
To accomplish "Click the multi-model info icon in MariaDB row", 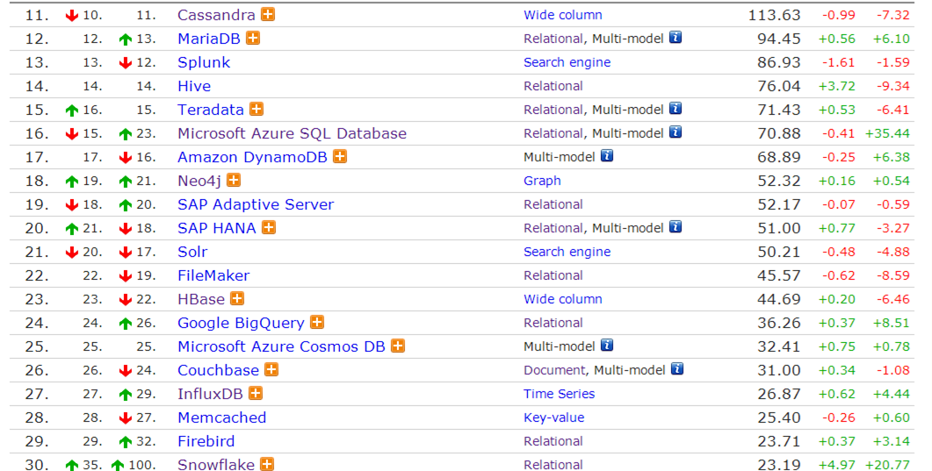I will coord(676,38).
